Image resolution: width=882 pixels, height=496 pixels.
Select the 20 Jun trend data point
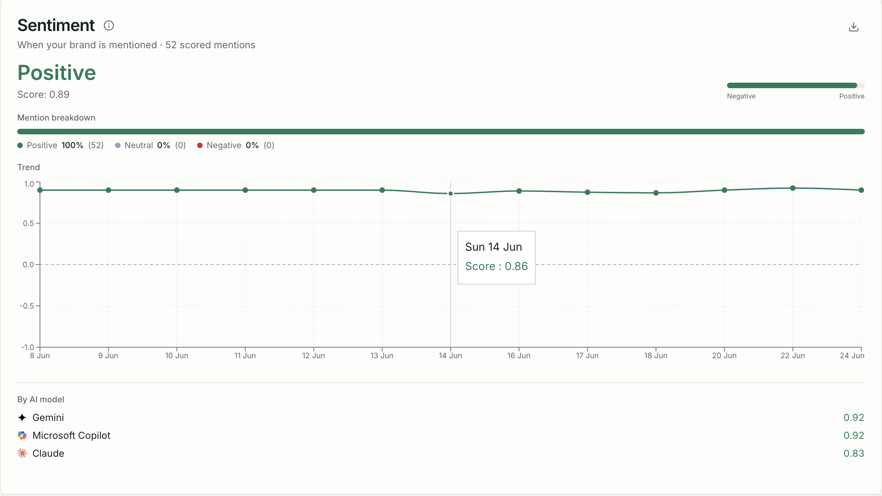[x=724, y=190]
